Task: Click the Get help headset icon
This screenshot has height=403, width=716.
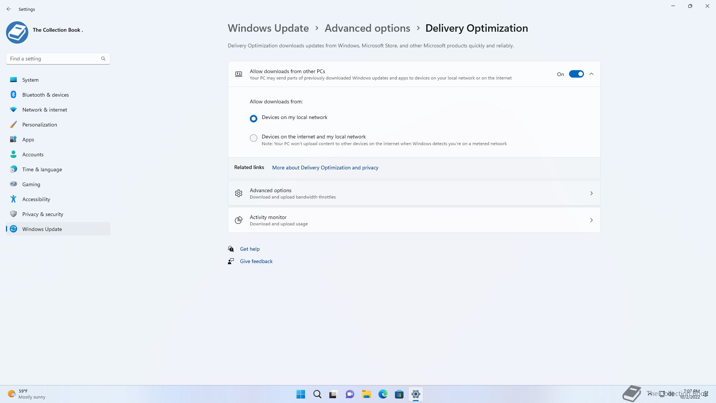Action: point(231,249)
